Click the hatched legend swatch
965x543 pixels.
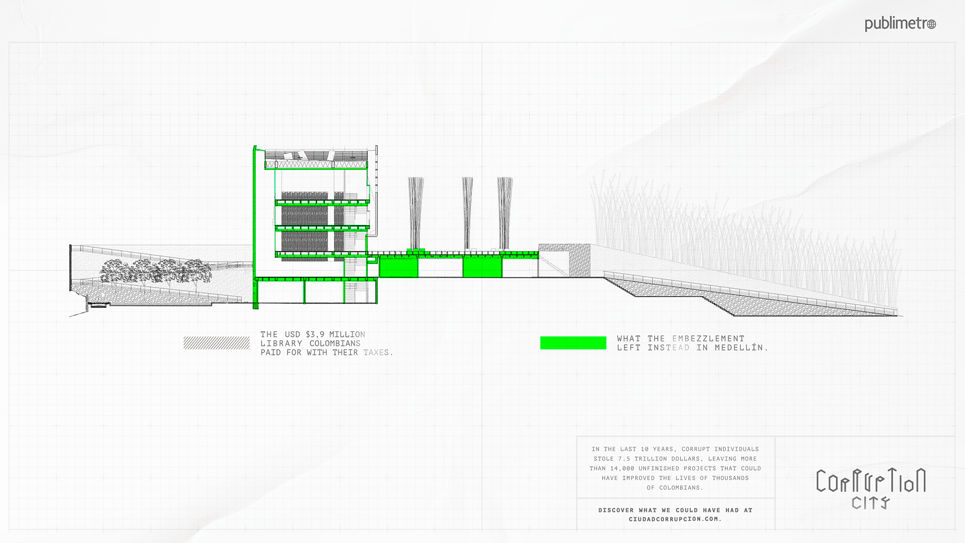(x=216, y=343)
